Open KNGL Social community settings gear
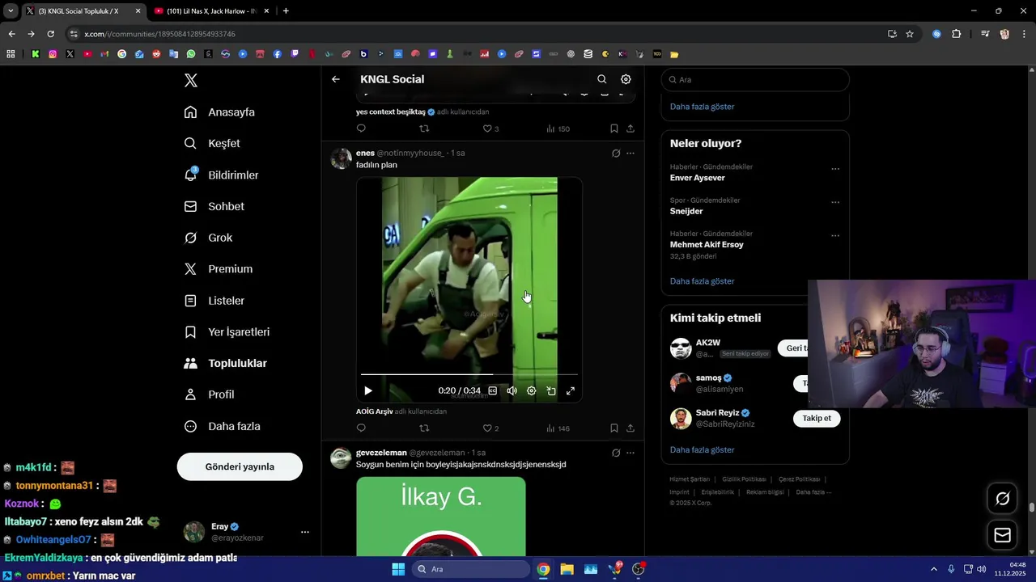This screenshot has width=1036, height=582. tap(626, 79)
